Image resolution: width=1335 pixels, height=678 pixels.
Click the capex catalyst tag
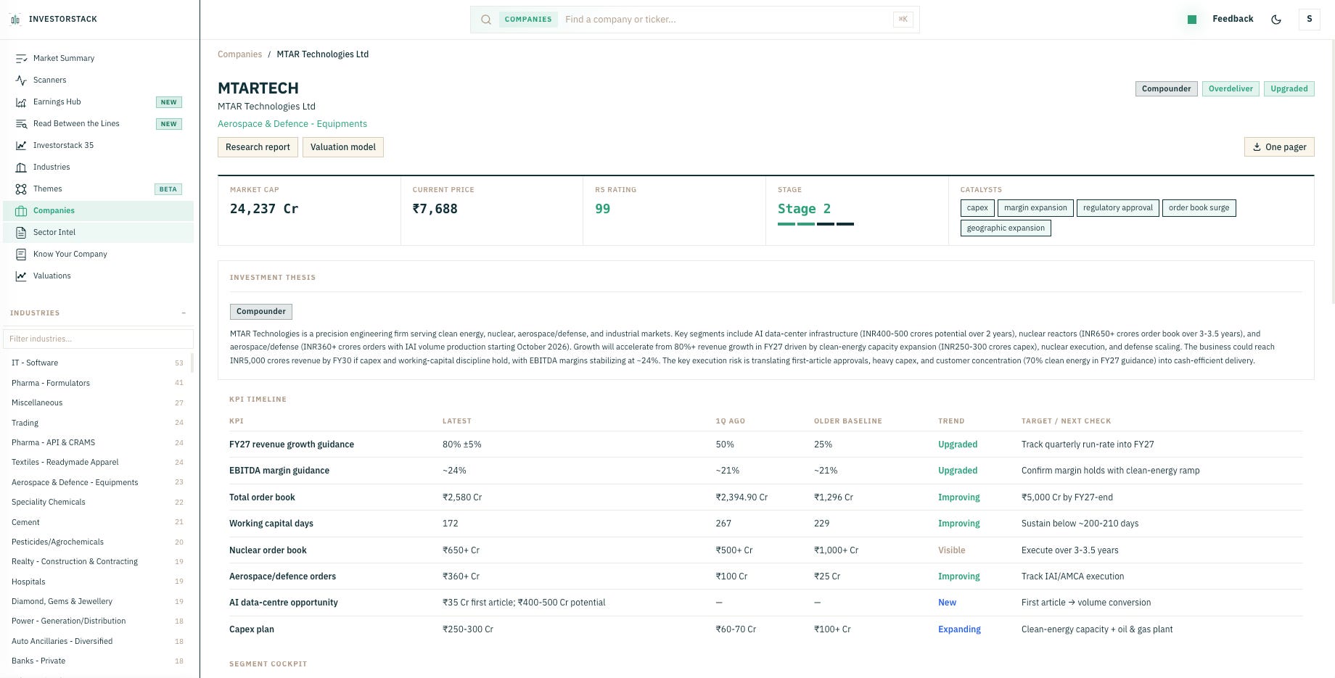coord(977,208)
